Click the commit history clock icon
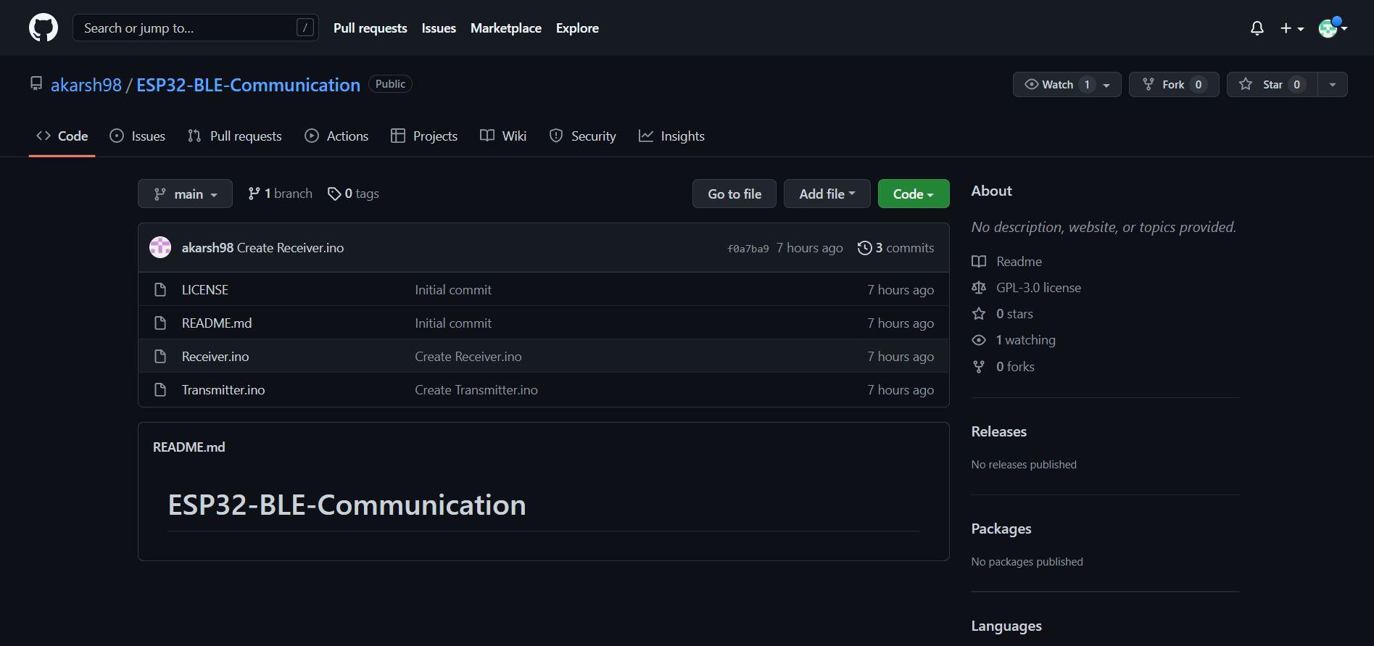Image resolution: width=1374 pixels, height=646 pixels. pyautogui.click(x=864, y=248)
